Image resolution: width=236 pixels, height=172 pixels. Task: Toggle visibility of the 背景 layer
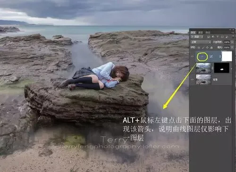click(x=192, y=79)
